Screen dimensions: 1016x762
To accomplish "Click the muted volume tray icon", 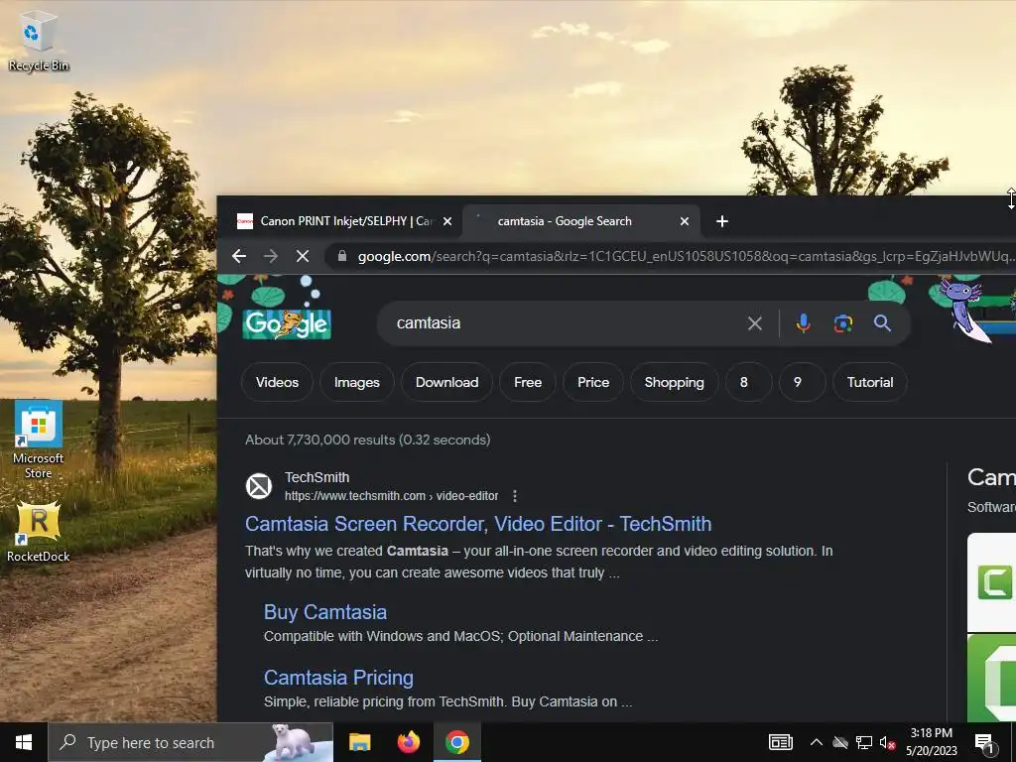I will click(x=887, y=742).
